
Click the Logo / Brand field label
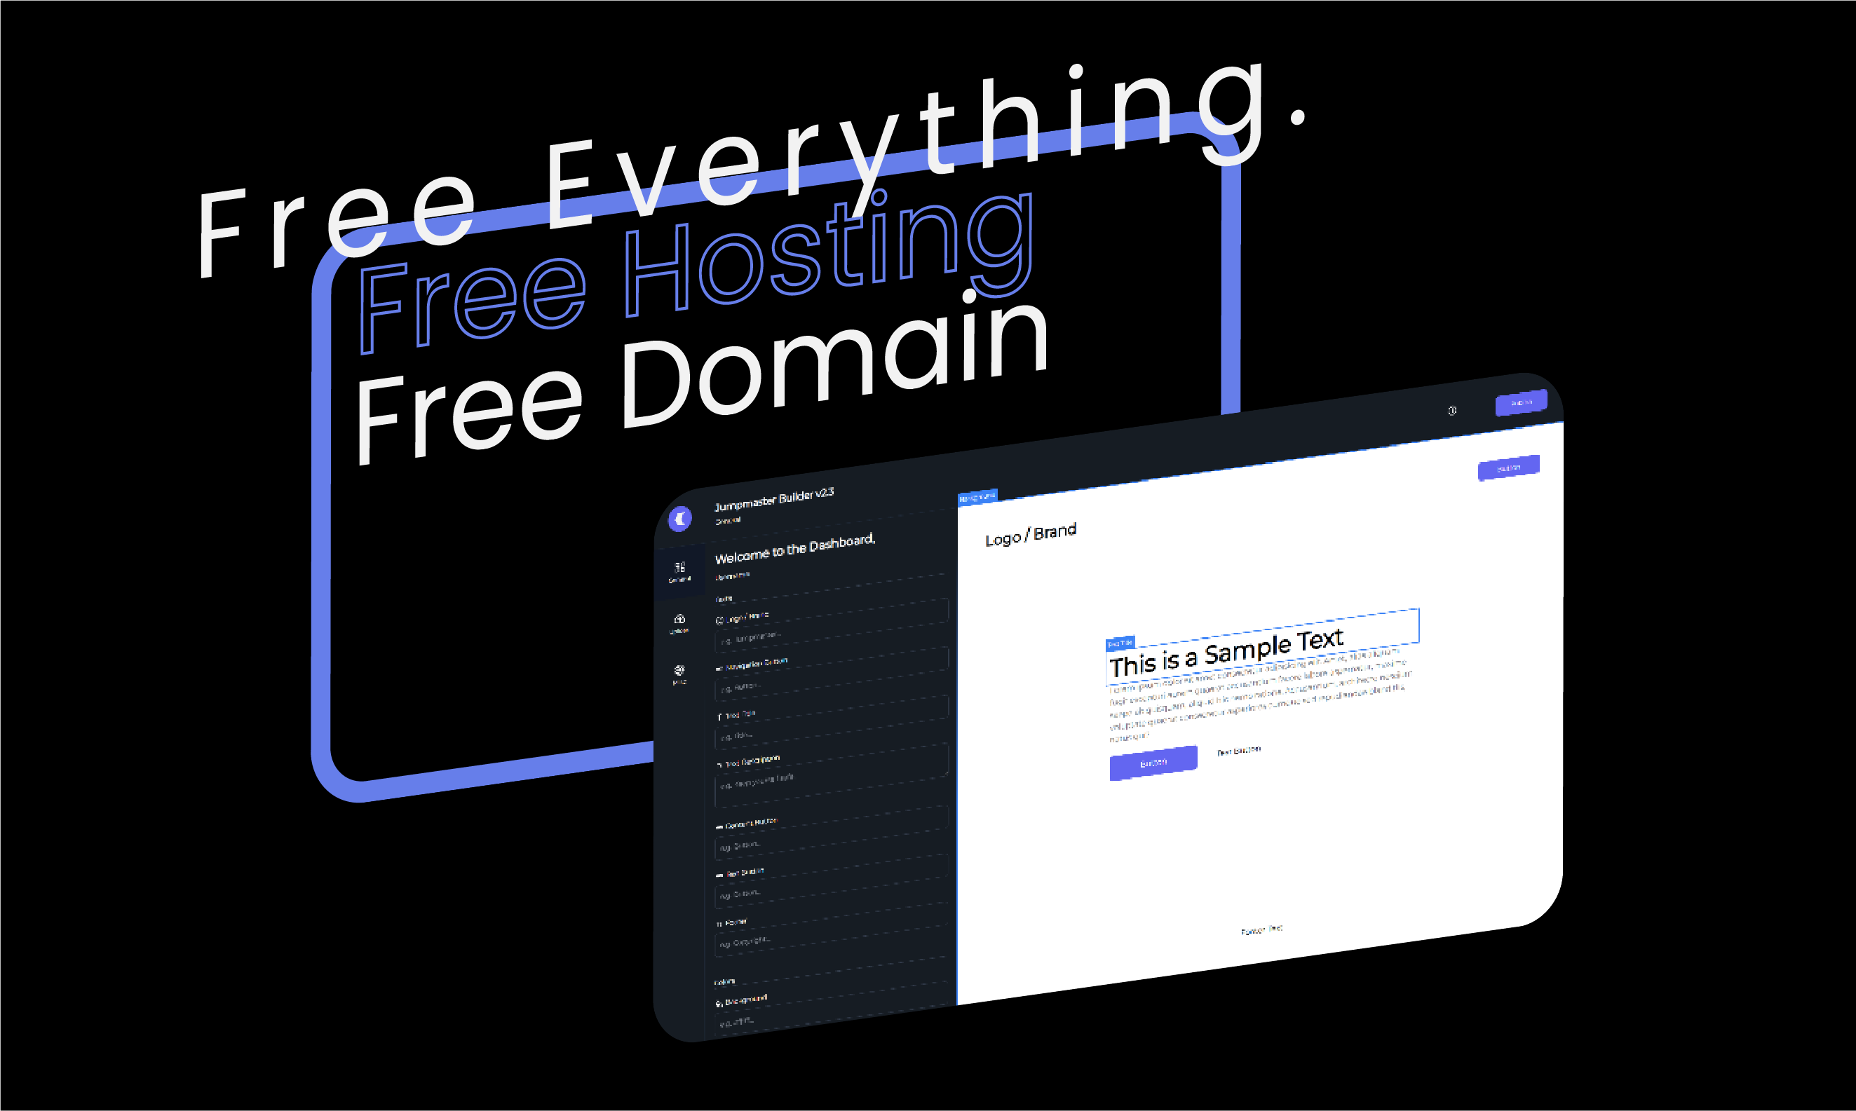pos(747,617)
